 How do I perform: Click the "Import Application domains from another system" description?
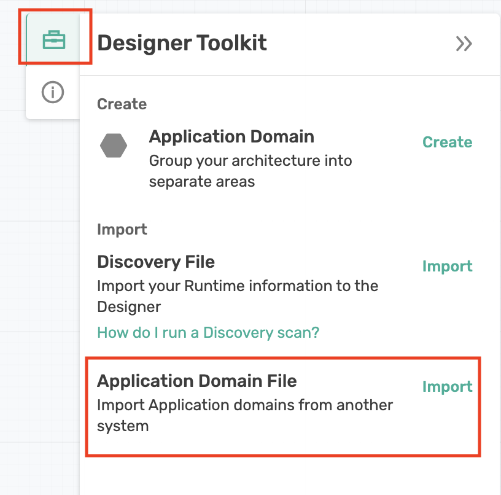(244, 415)
